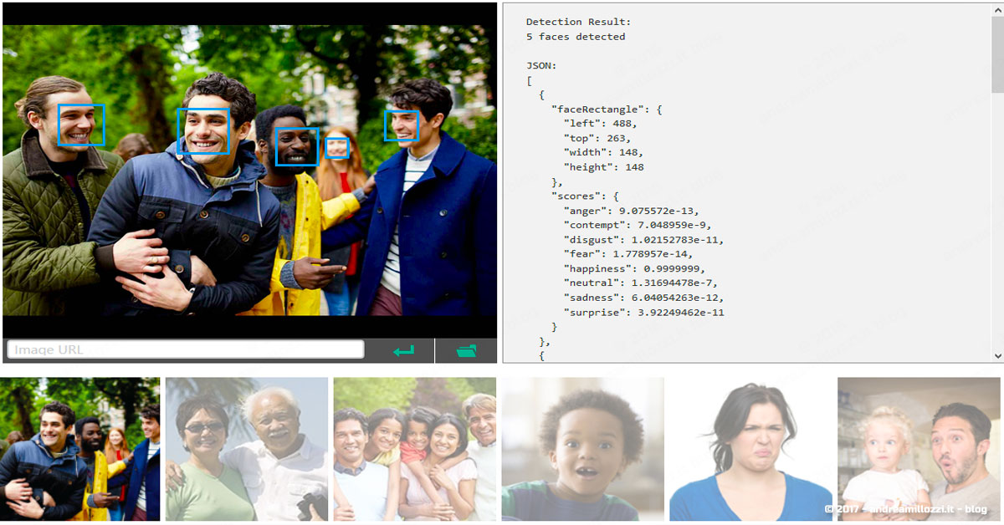Viewport: 1004px width, 525px height.
Task: Click the Image URL input field
Action: 185,349
